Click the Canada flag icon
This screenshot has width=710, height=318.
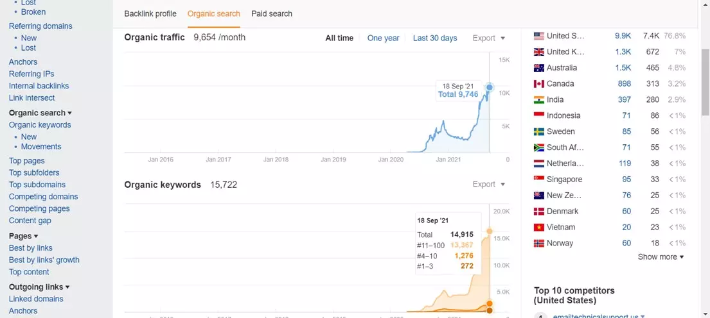click(538, 84)
